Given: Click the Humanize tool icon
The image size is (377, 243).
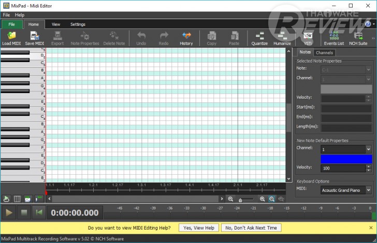Looking at the screenshot, I should (282, 38).
